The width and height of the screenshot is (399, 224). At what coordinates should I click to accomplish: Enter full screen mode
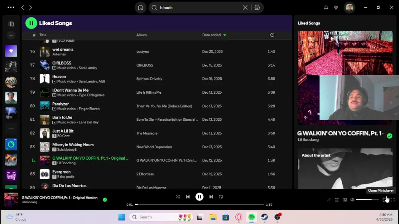393,200
